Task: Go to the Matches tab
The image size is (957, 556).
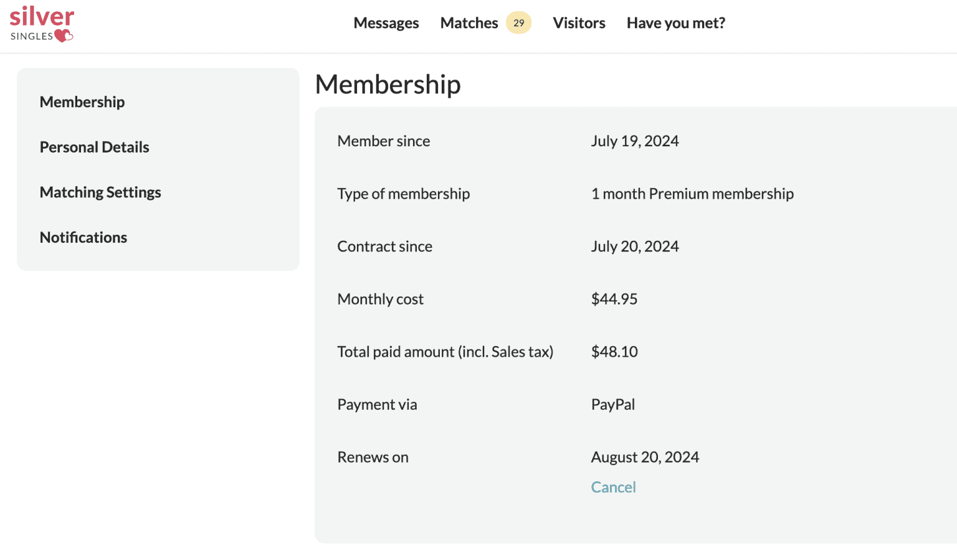Action: click(469, 23)
